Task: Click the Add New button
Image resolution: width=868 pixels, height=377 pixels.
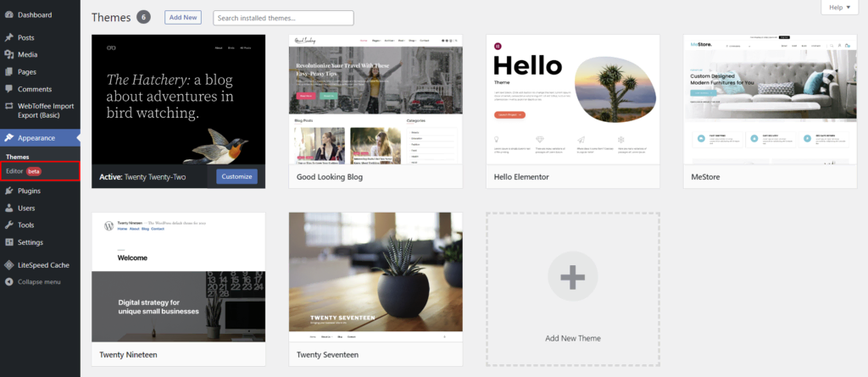Action: pyautogui.click(x=183, y=17)
